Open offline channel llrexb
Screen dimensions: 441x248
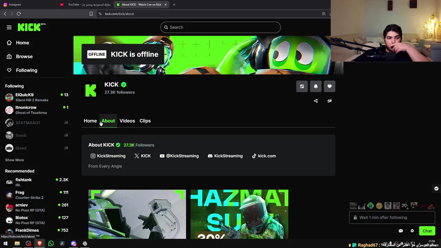pos(37,135)
